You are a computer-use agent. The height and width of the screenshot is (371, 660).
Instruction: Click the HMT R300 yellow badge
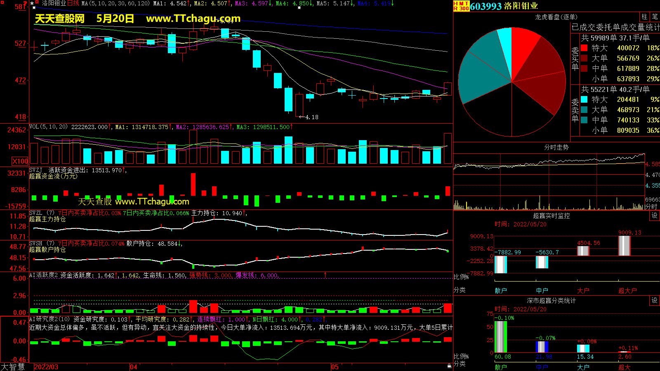tap(461, 6)
